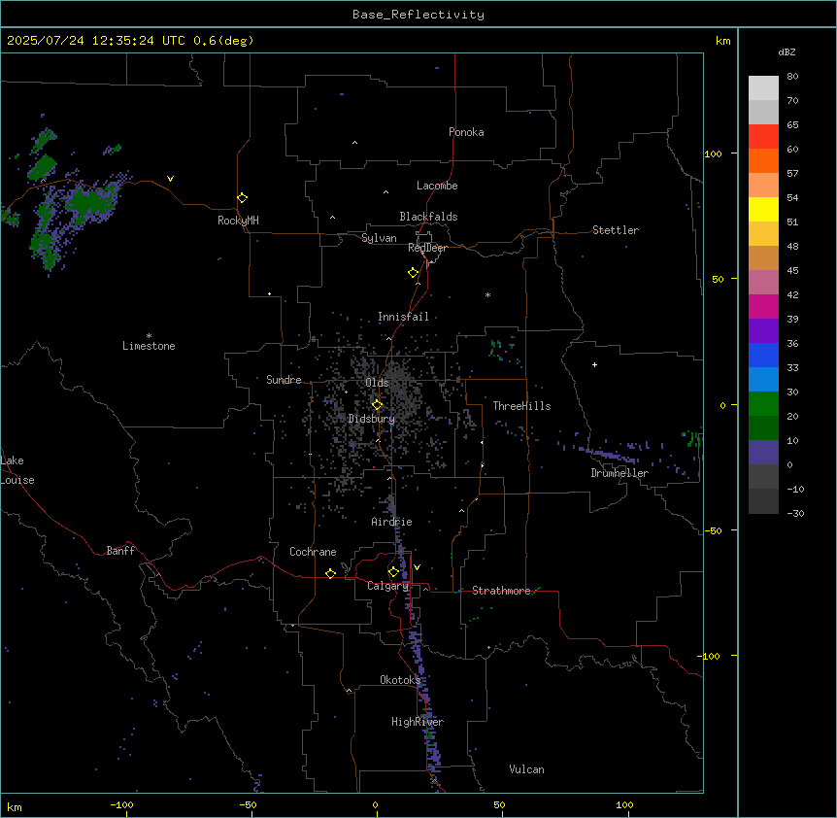The height and width of the screenshot is (818, 837).
Task: Click the Okotoks city label
Action: click(400, 680)
